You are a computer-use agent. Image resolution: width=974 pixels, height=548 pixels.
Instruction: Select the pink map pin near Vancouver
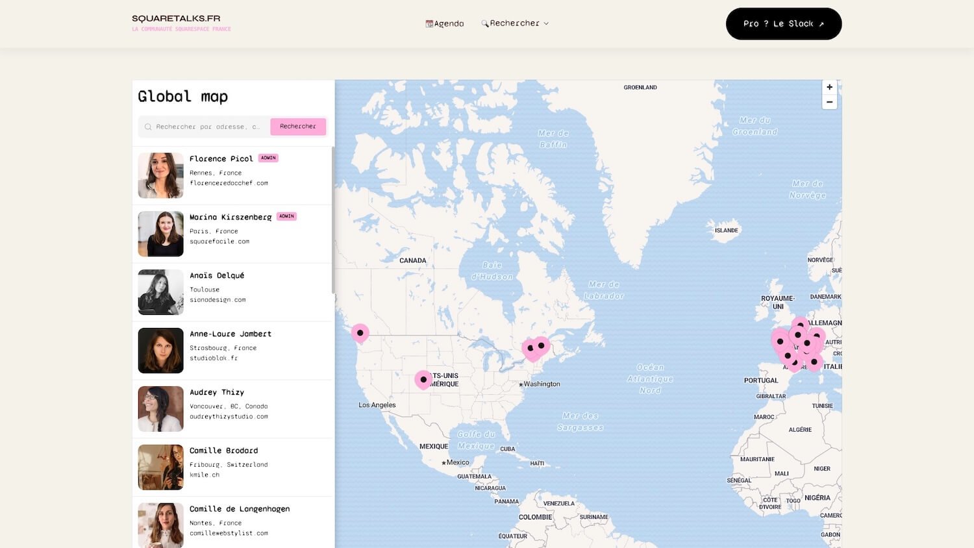pyautogui.click(x=360, y=332)
